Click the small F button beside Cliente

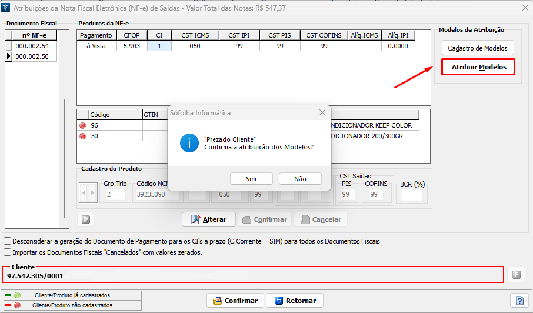coord(516,274)
